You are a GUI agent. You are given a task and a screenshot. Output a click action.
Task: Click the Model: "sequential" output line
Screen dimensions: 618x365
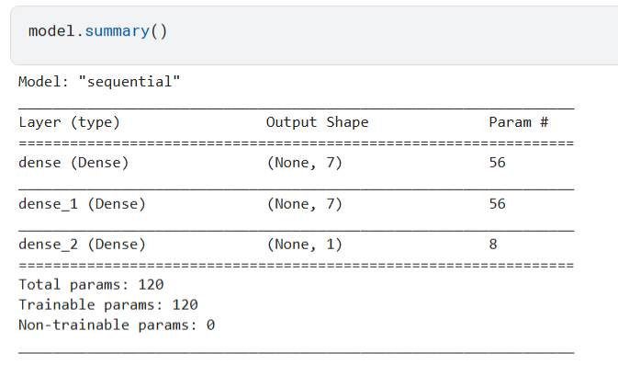pos(99,82)
